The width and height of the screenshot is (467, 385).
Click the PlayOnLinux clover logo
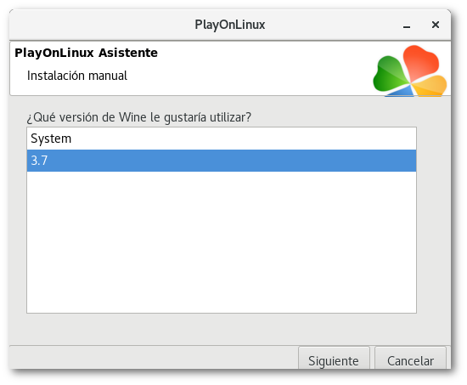410,71
